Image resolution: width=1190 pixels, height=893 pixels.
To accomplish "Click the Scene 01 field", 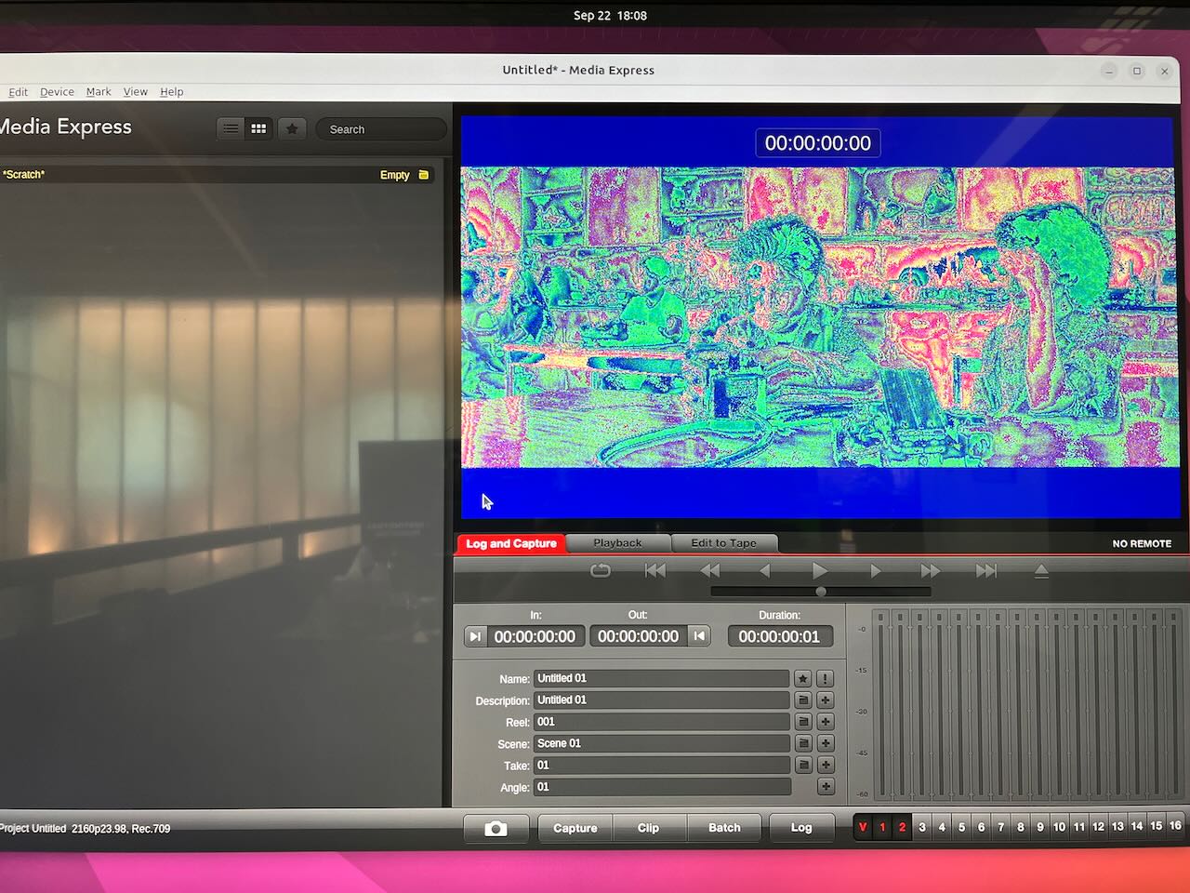I will coord(661,743).
